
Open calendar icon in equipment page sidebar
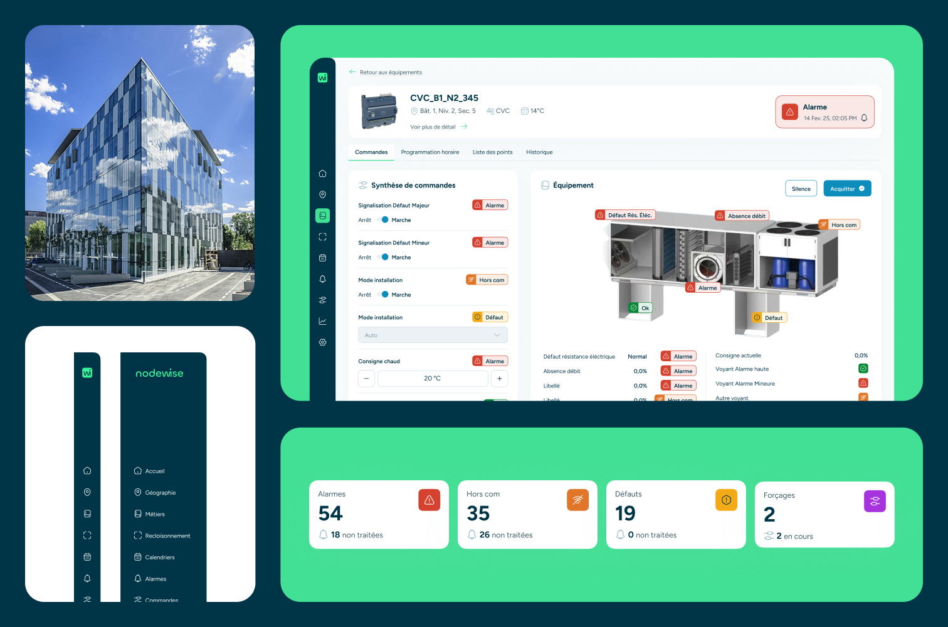coord(322,258)
